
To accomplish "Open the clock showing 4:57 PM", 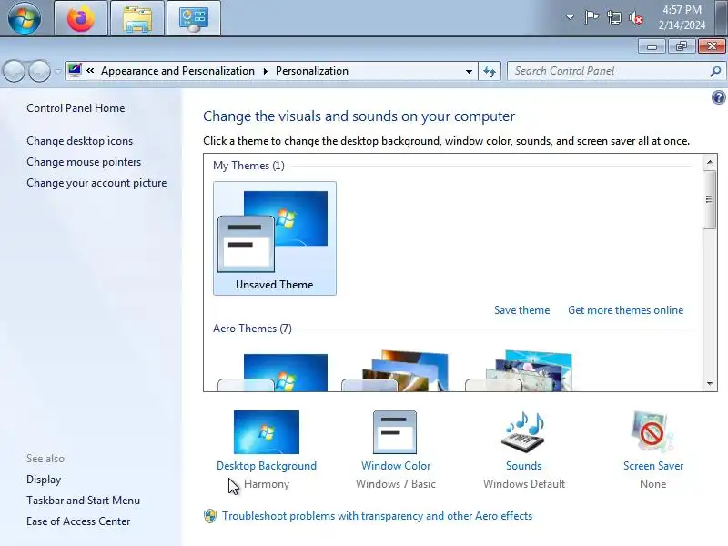I will coord(682,17).
